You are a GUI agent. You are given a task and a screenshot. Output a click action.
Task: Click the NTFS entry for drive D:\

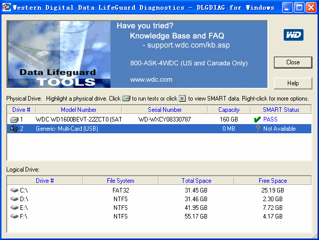(x=121, y=199)
